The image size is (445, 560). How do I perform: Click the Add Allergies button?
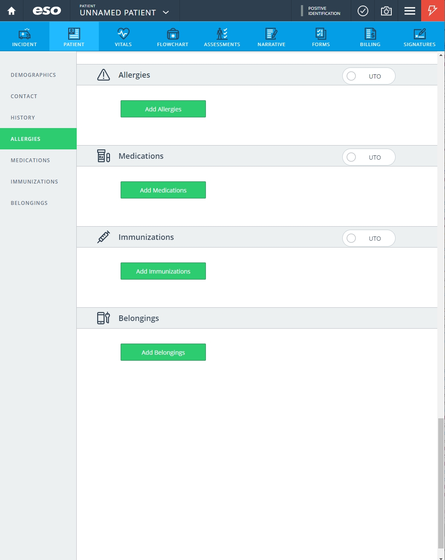[163, 109]
